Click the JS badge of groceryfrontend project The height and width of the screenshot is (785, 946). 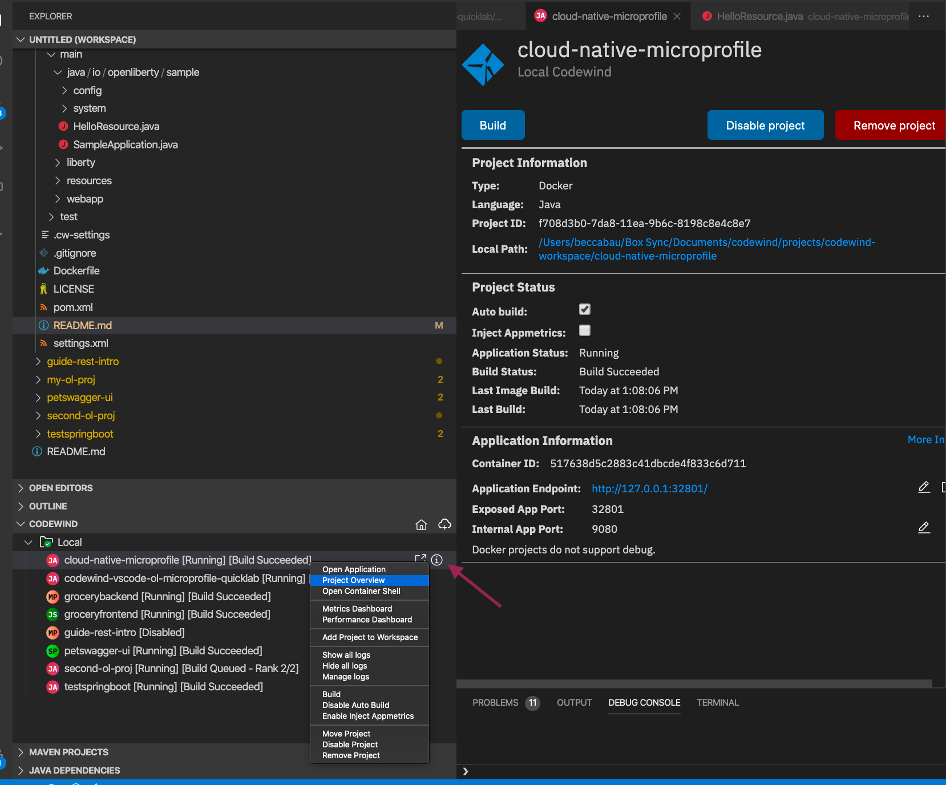point(52,614)
